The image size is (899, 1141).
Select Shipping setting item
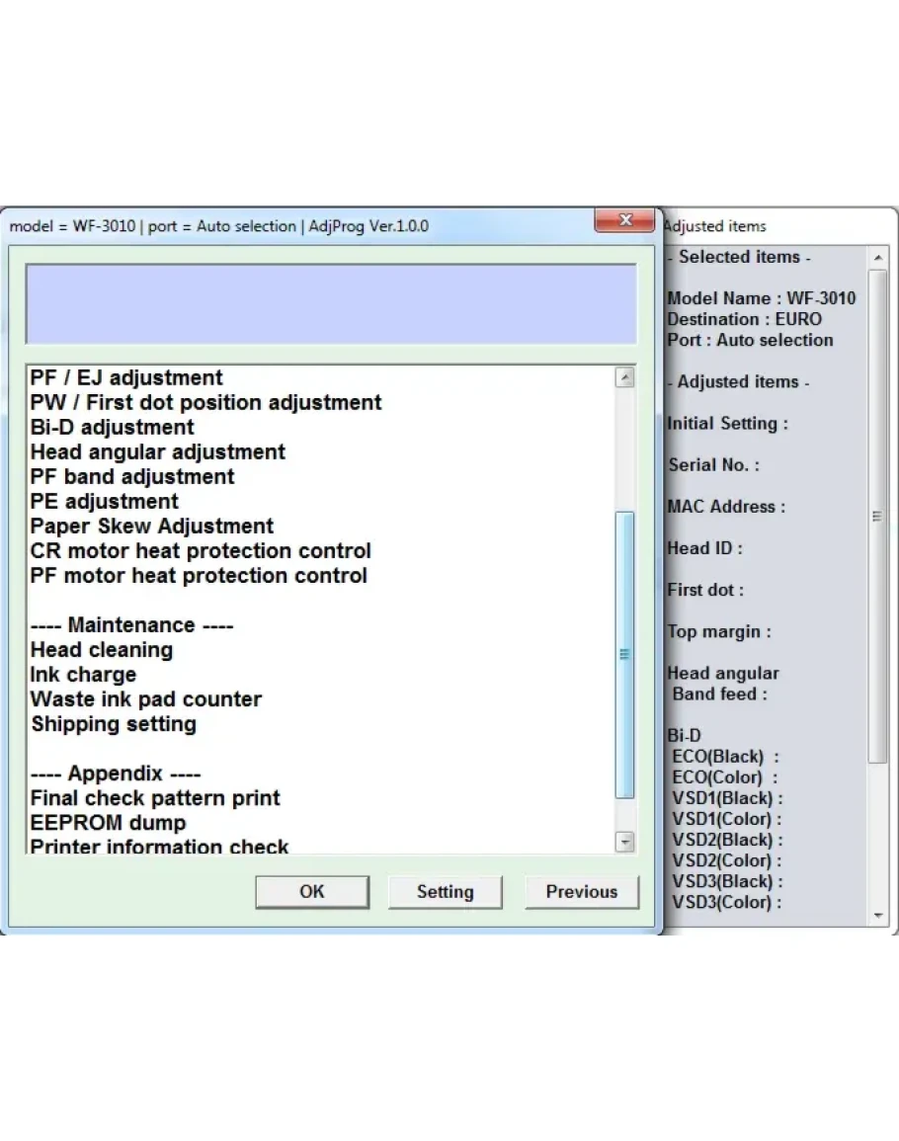click(114, 724)
